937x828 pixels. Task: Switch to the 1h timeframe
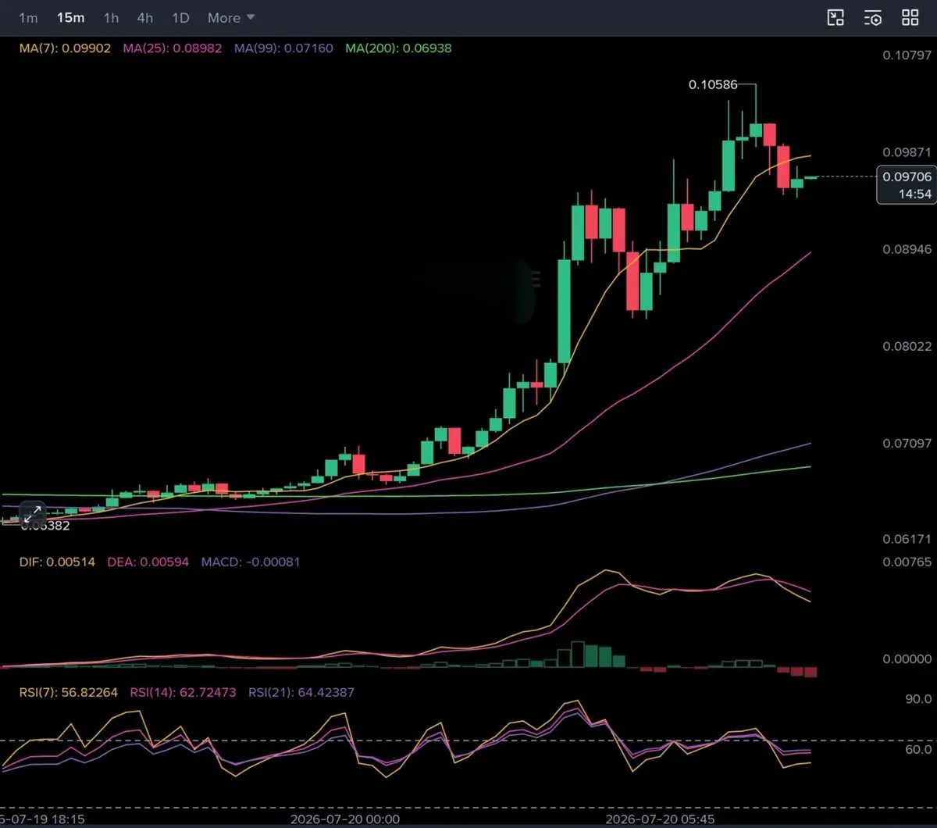point(111,17)
